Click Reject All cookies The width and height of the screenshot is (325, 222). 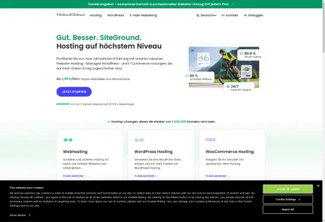pos(288,209)
